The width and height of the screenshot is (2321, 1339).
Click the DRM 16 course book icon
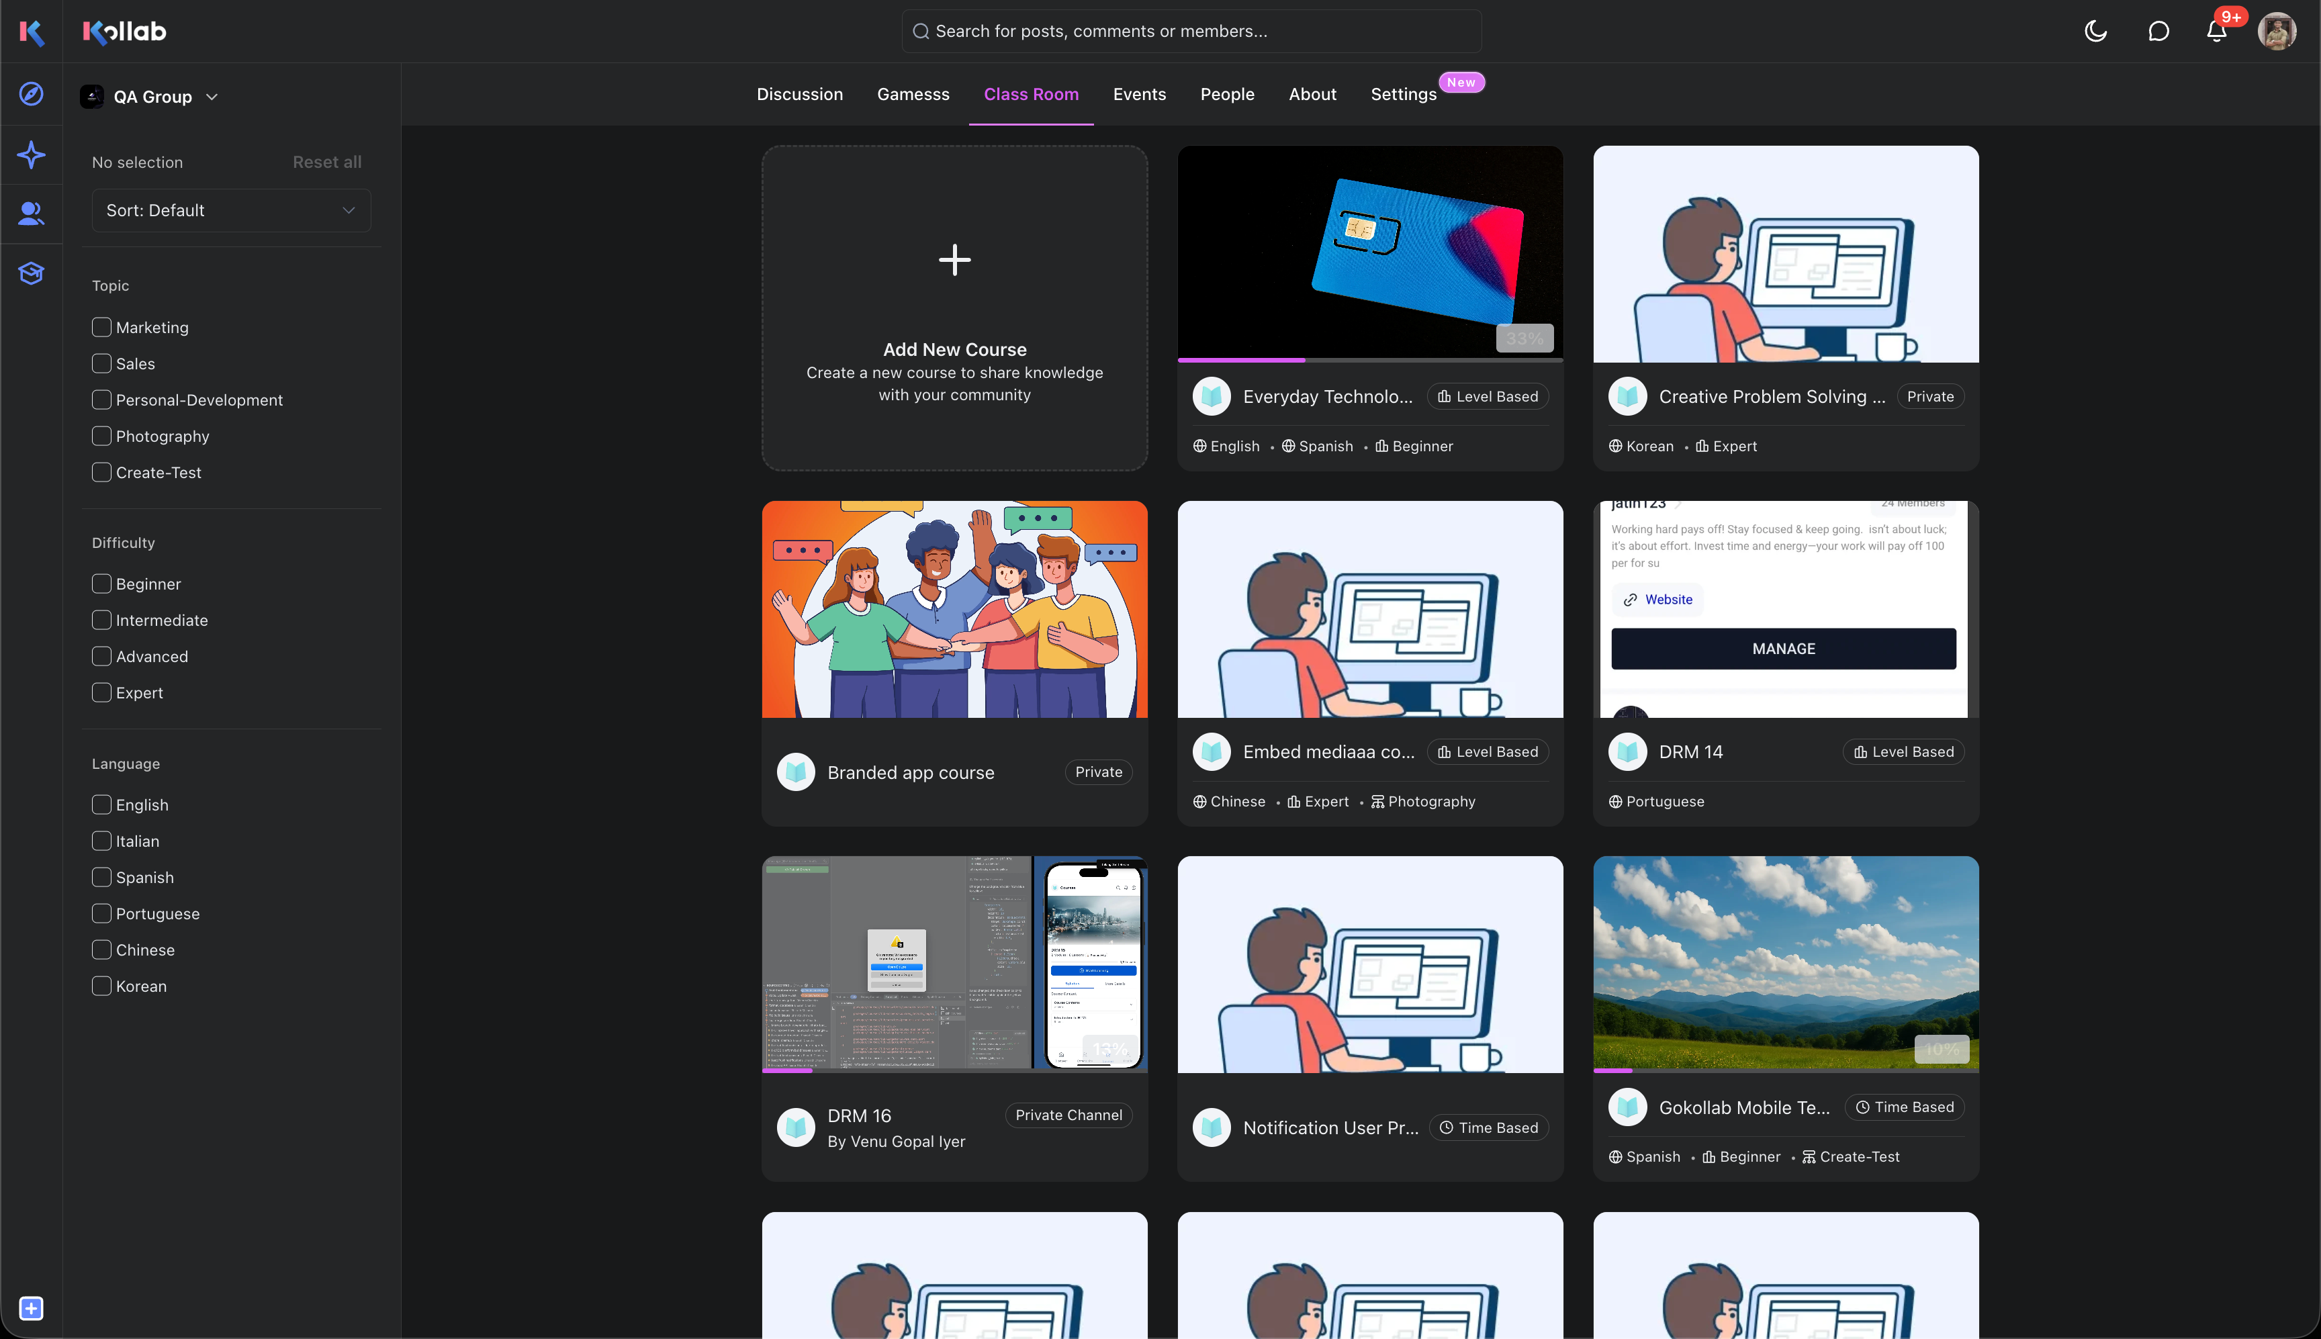(795, 1127)
